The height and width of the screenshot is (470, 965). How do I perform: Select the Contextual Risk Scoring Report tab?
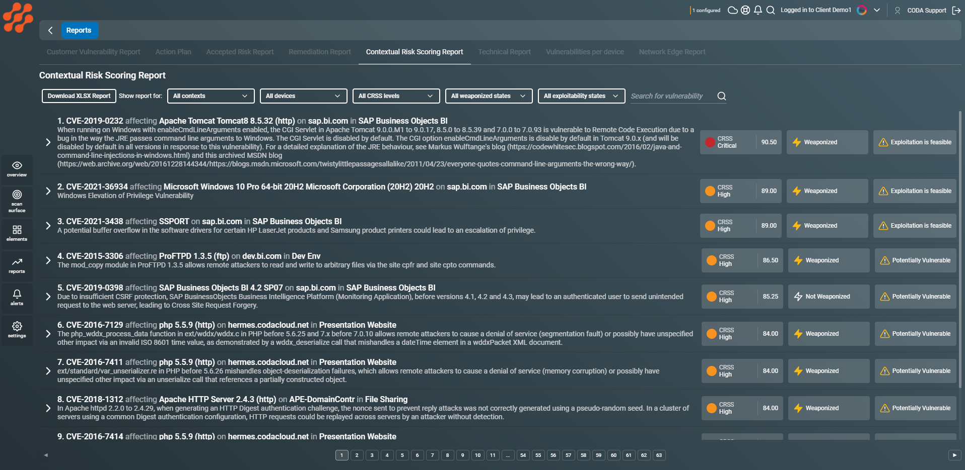coord(415,52)
